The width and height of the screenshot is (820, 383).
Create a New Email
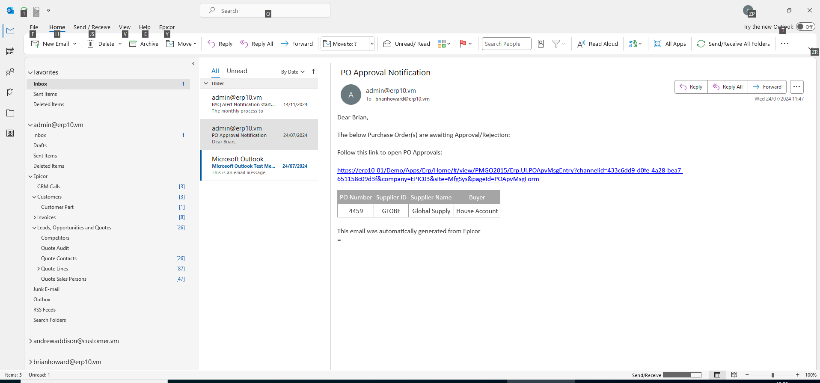pyautogui.click(x=50, y=44)
